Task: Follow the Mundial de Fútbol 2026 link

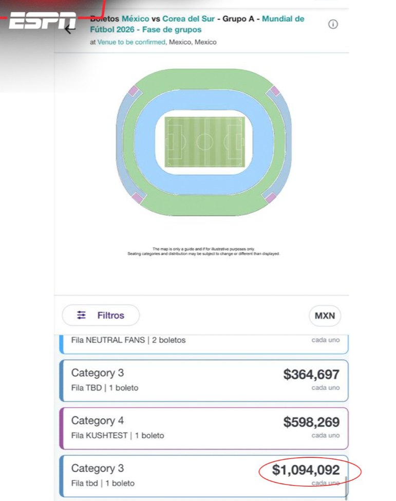Action: 282,19
